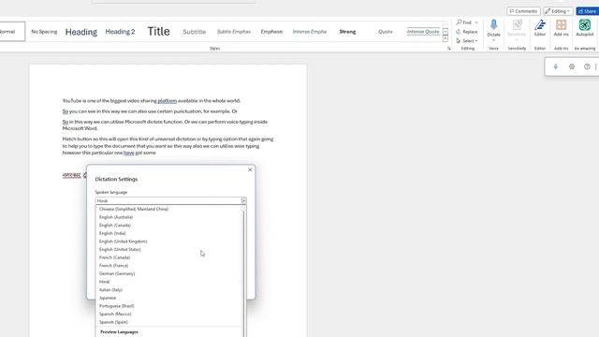
Task: Click the "Preview Languages" header in list
Action: pos(119,332)
